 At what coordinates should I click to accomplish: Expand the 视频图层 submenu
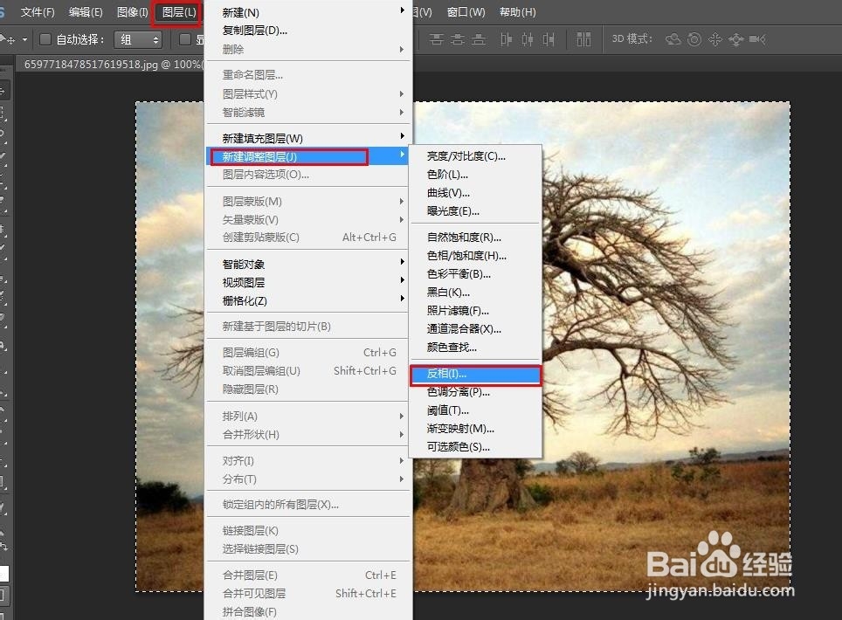(x=402, y=280)
